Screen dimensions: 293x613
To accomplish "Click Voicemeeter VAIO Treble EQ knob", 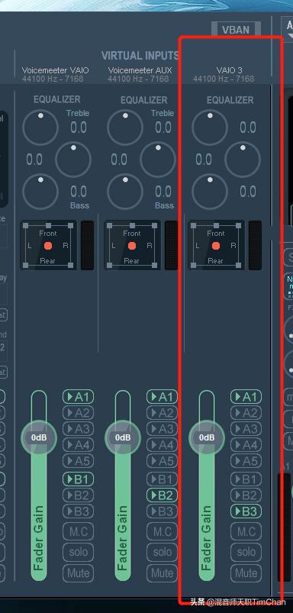I will [x=40, y=127].
